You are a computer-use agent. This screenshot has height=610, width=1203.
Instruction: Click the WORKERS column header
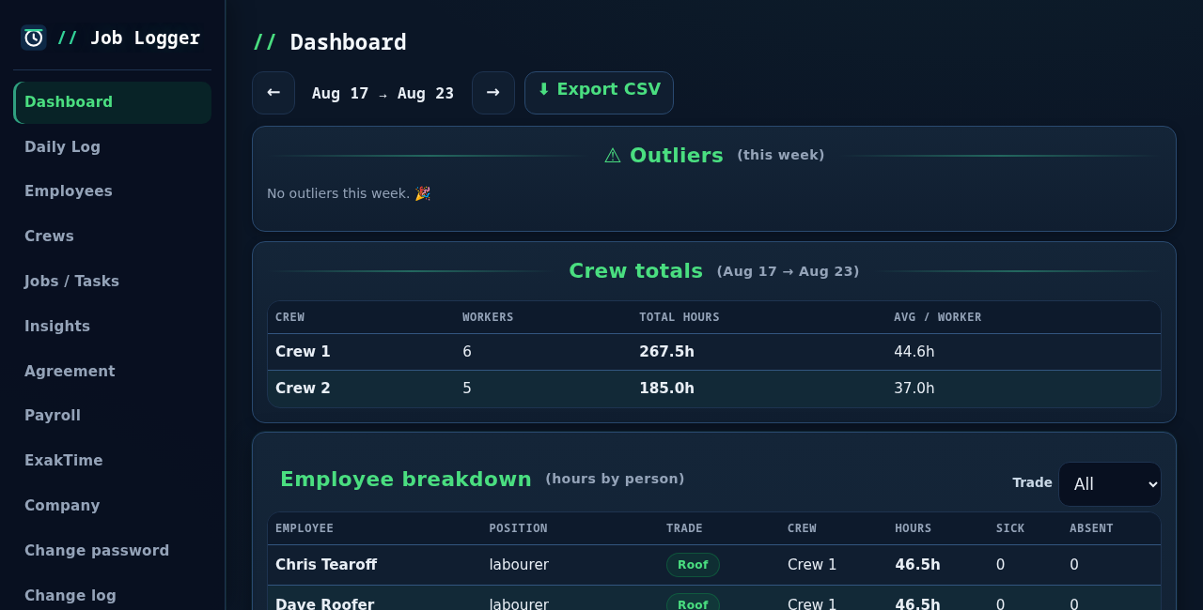488,317
